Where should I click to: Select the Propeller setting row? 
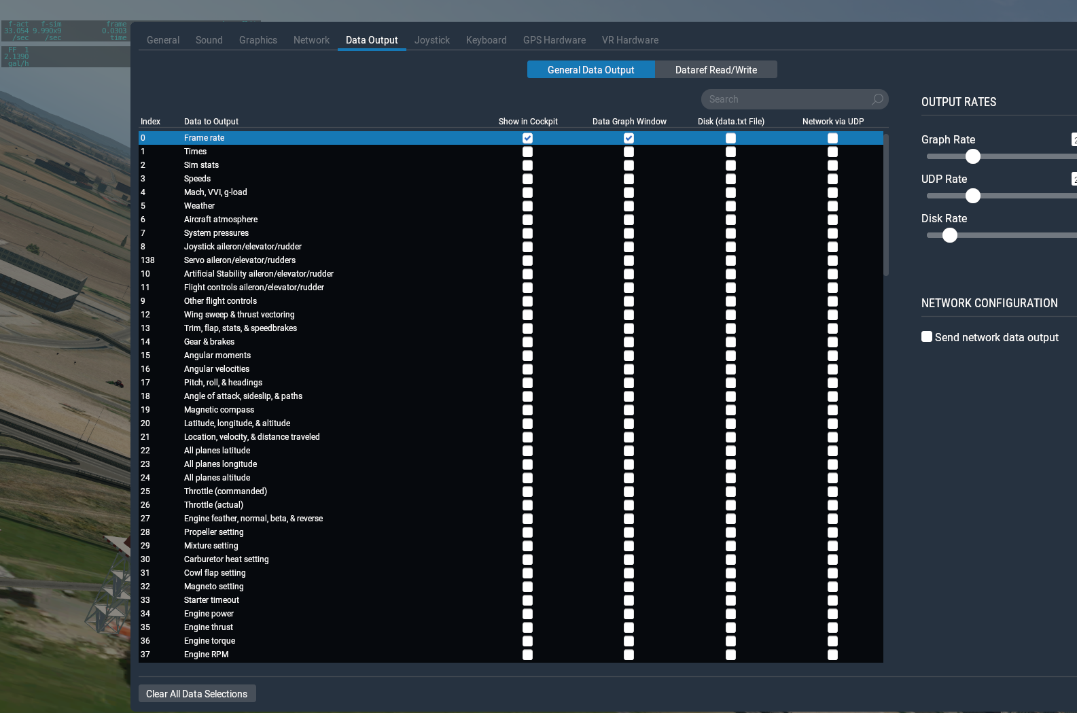click(511, 532)
